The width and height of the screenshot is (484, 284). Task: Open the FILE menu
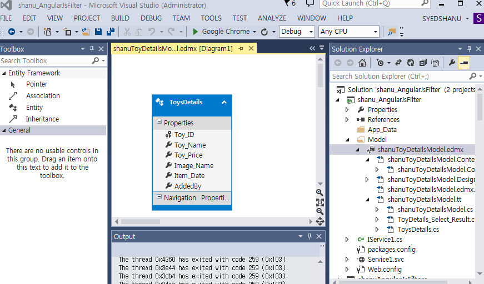[6, 18]
